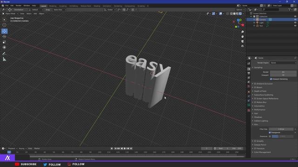Click the Render samples value field
The width and height of the screenshot is (298, 167).
(283, 72)
